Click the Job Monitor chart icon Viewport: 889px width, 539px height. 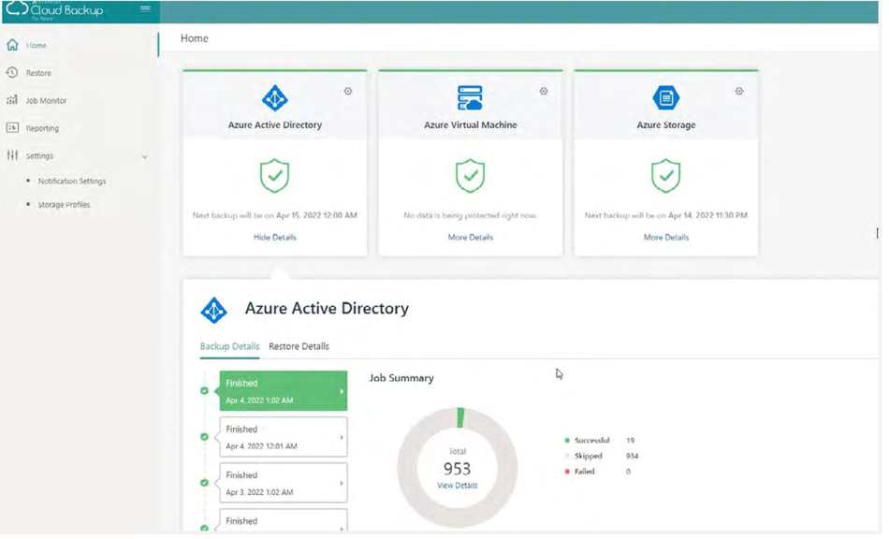12,100
